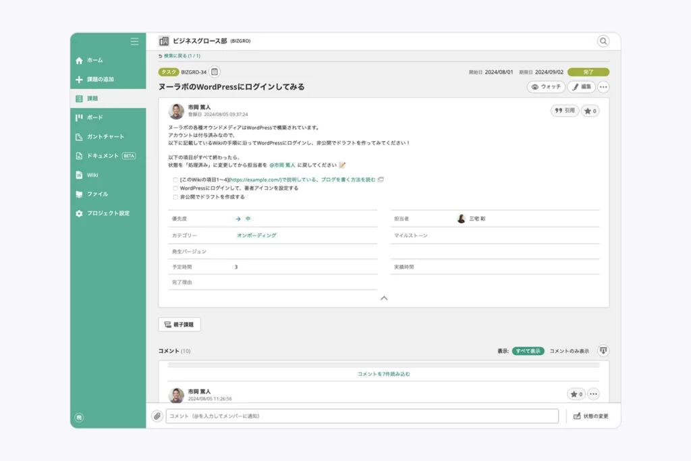
Task: Click comment sort order icon
Action: pyautogui.click(x=603, y=350)
